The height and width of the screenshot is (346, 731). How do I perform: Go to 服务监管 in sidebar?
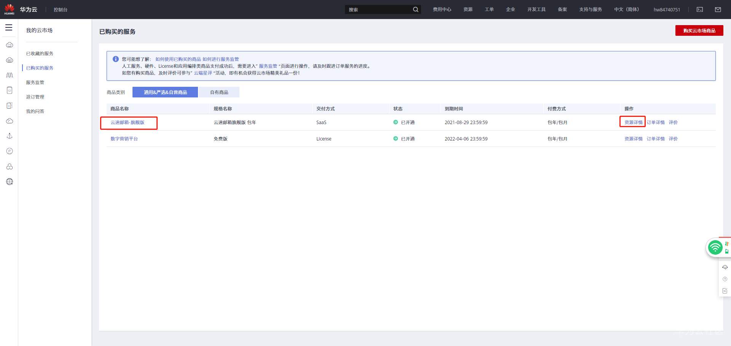coord(35,83)
